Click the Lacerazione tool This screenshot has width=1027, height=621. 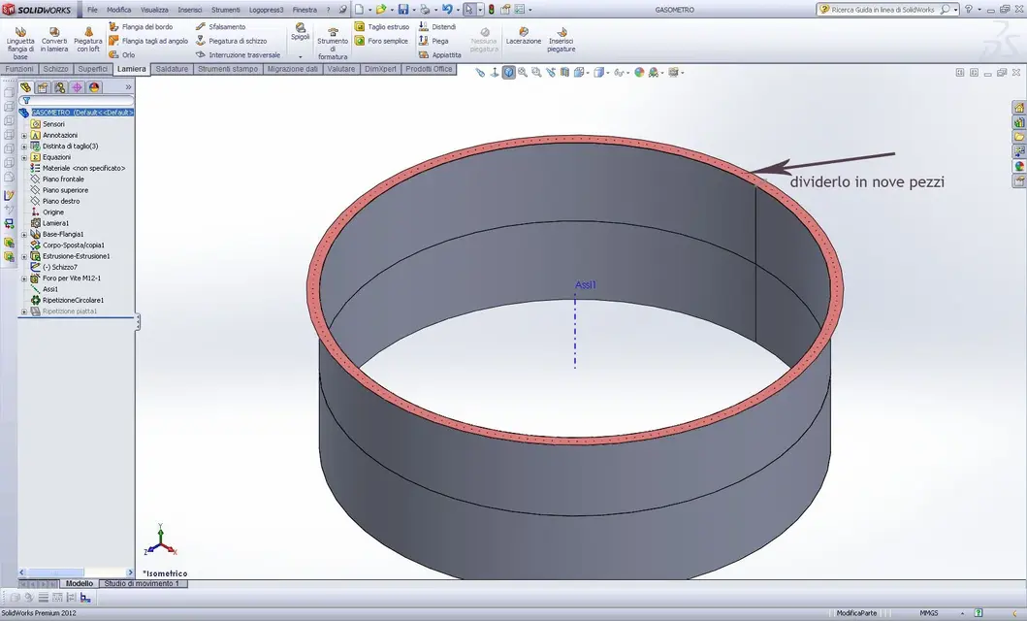pos(524,36)
